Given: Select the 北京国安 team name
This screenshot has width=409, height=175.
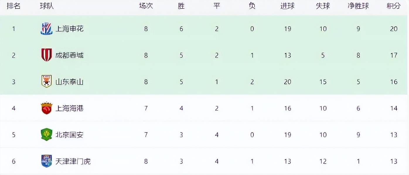Looking at the screenshot, I should 69,135.
